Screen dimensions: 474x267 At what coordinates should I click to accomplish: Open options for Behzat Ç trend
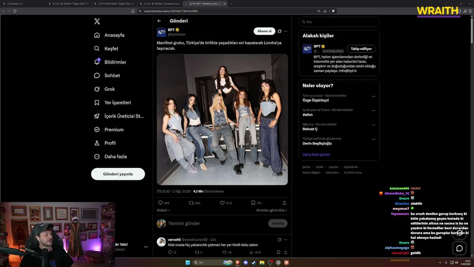tap(374, 125)
